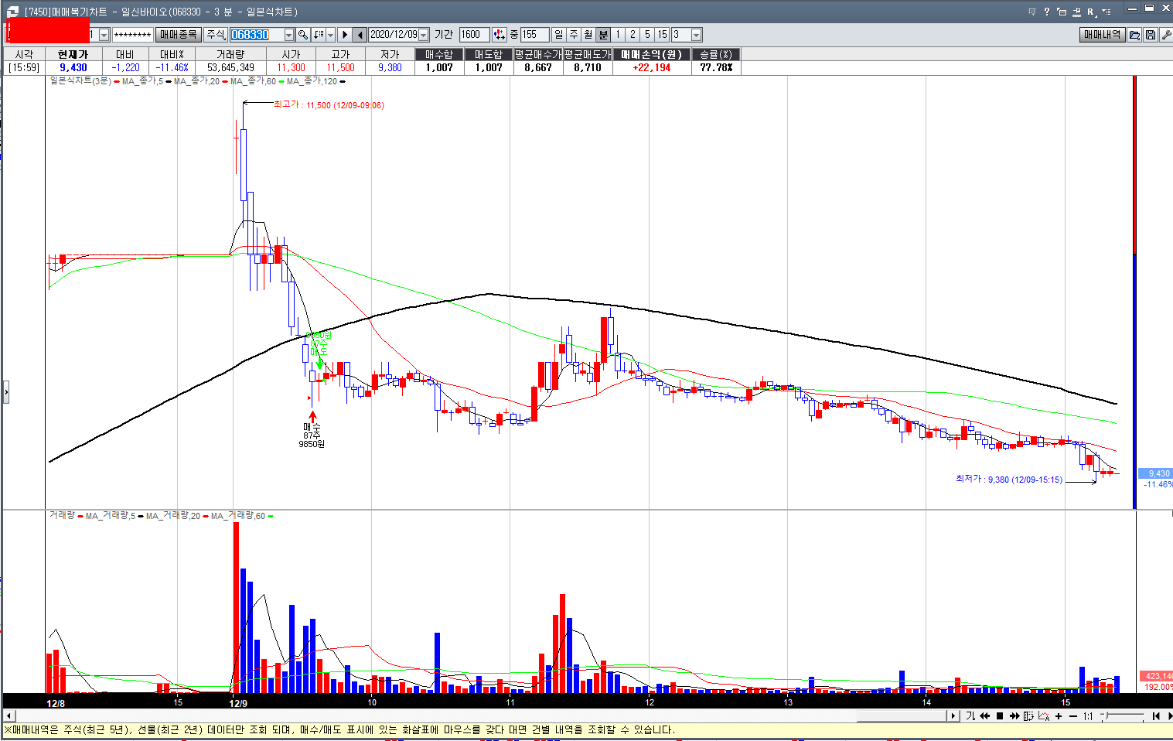Click the 매매종목 button
Image resolution: width=1173 pixels, height=741 pixels.
179,35
